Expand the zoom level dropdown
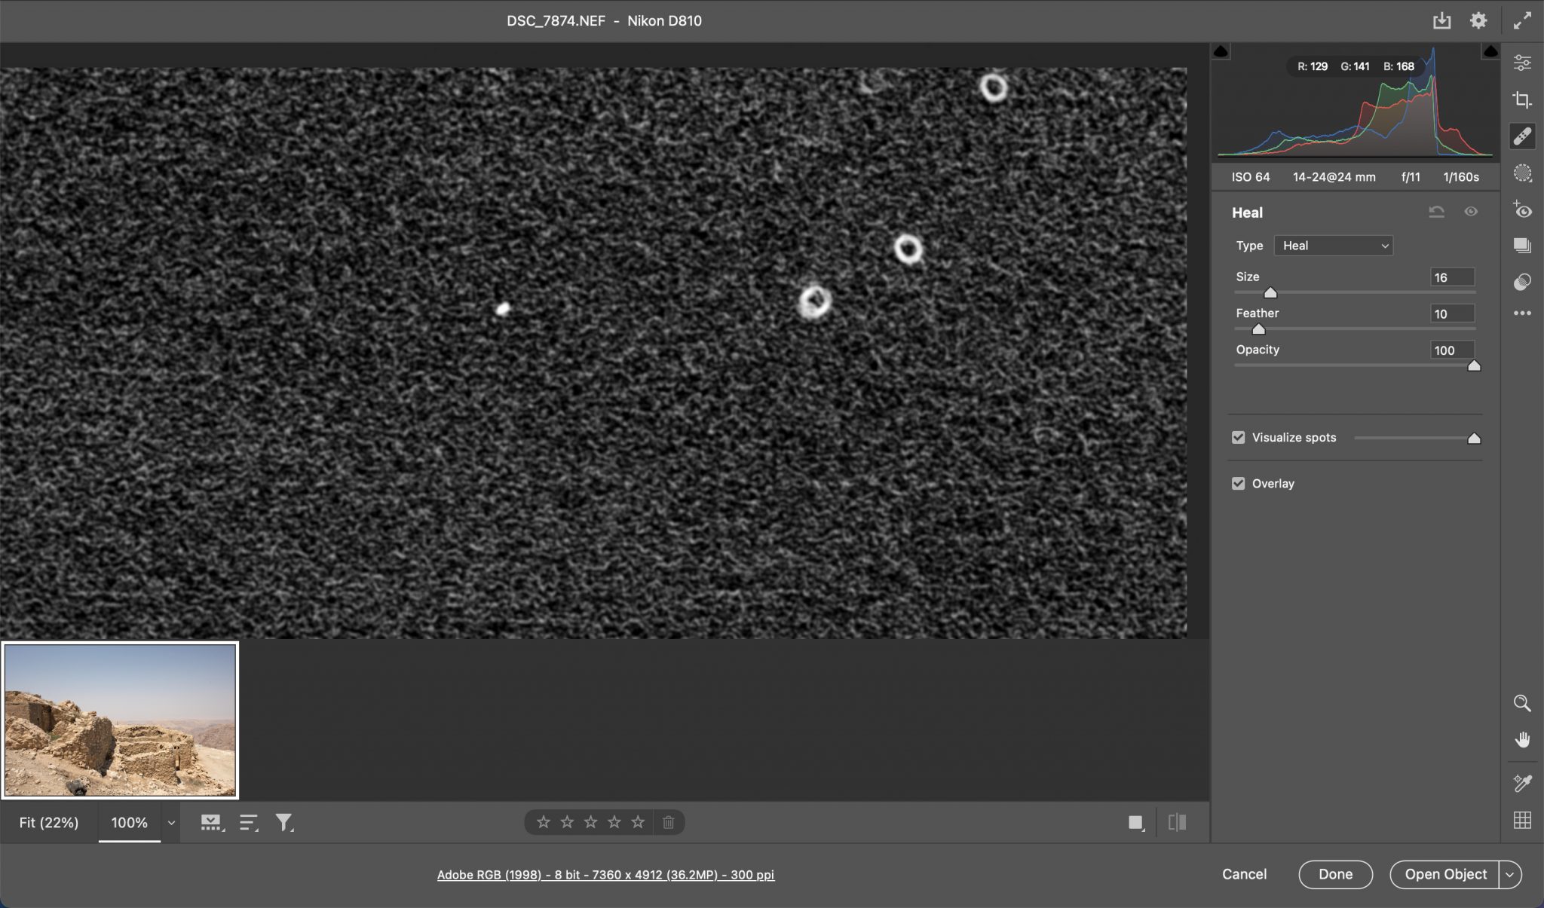The height and width of the screenshot is (908, 1544). click(170, 822)
